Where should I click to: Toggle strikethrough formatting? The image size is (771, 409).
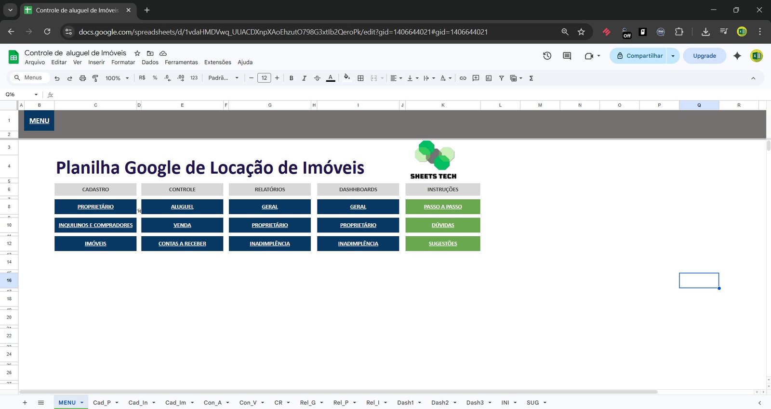pos(317,78)
